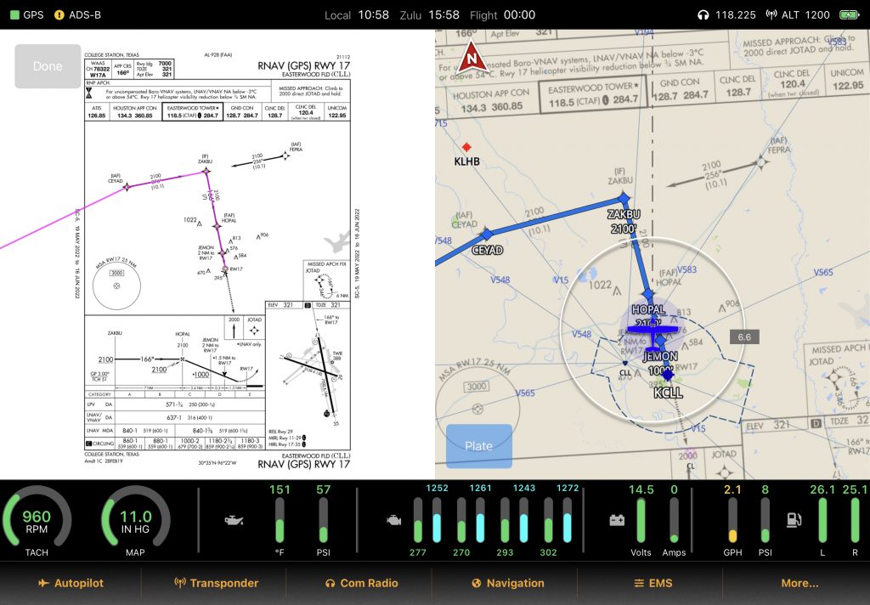Tap the oil can icon in the engine strip
This screenshot has width=870, height=605.
[x=234, y=520]
